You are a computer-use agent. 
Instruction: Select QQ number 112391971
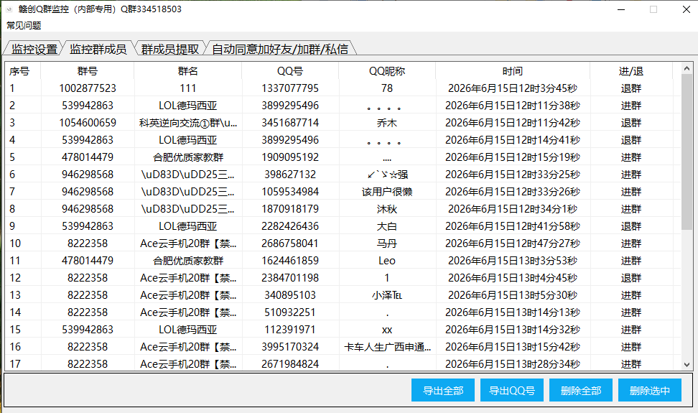coord(290,330)
